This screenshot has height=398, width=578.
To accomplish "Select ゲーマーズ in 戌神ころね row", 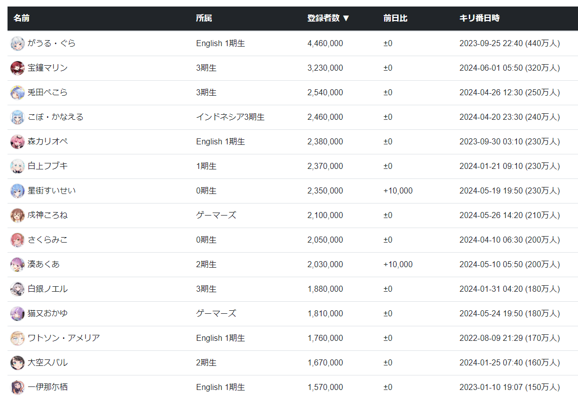I will point(216,215).
